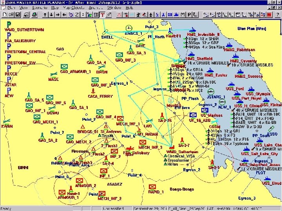The width and height of the screenshot is (282, 211).
Task: Click the 'PP_North' label
Action: coord(156,37)
